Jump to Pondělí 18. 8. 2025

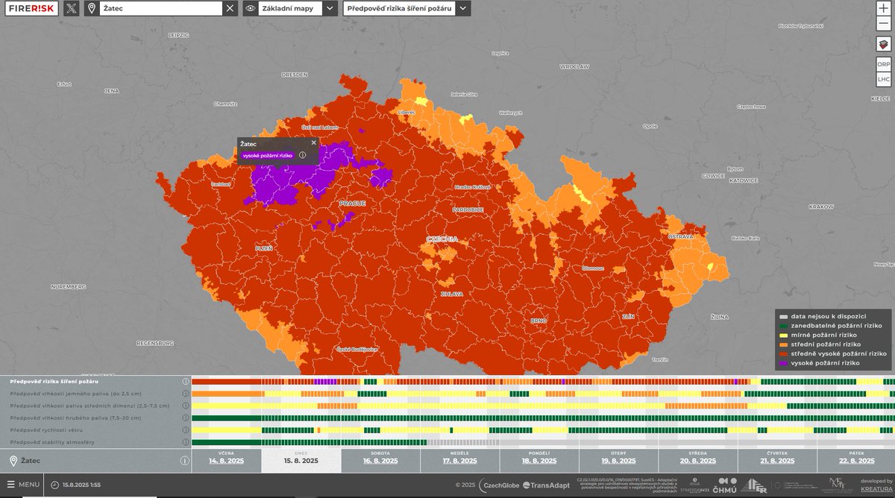point(539,460)
